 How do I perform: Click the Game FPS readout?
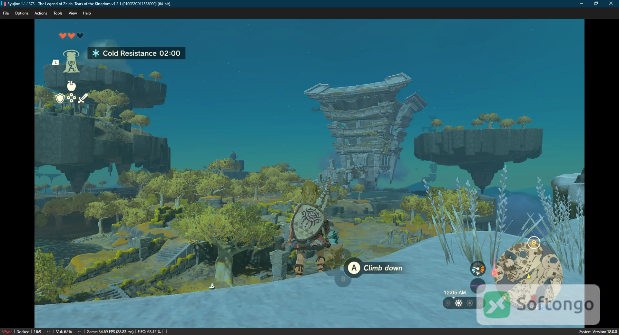(x=110, y=331)
